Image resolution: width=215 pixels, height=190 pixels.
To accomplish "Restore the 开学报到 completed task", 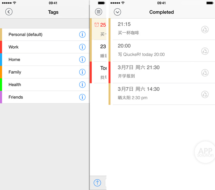I will (x=205, y=72).
